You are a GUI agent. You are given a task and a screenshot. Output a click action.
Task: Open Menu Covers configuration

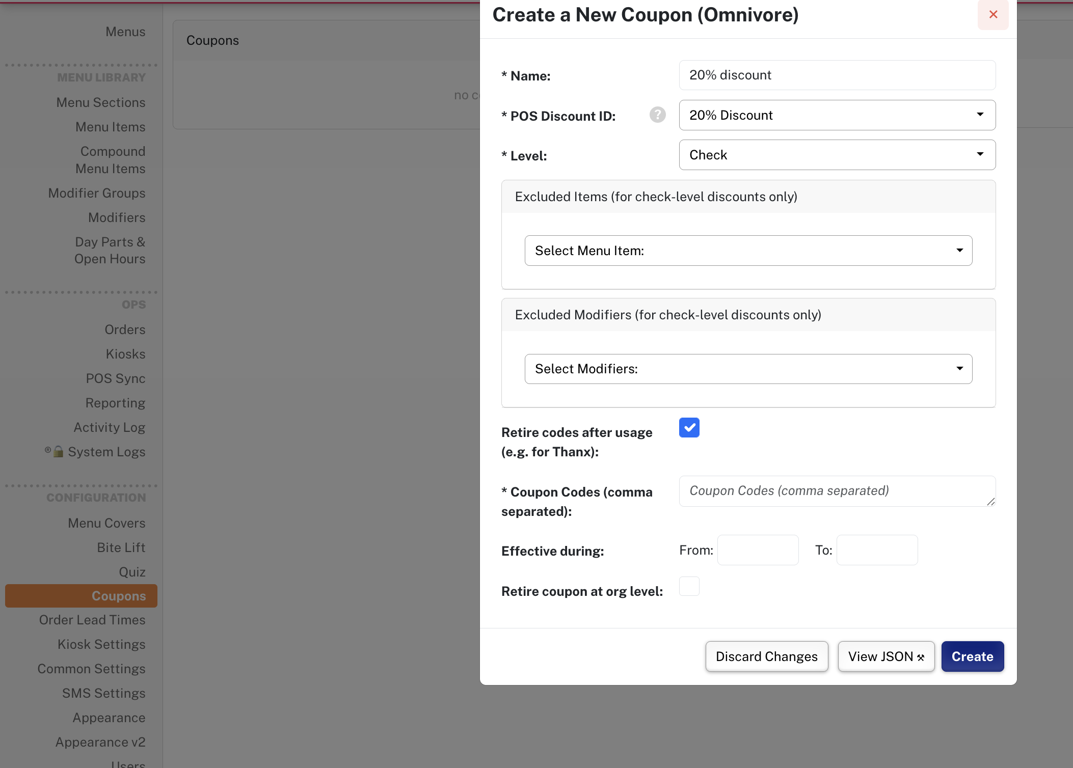click(x=106, y=523)
